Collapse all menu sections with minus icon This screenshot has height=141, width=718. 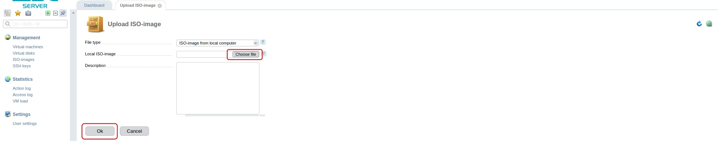[x=55, y=13]
